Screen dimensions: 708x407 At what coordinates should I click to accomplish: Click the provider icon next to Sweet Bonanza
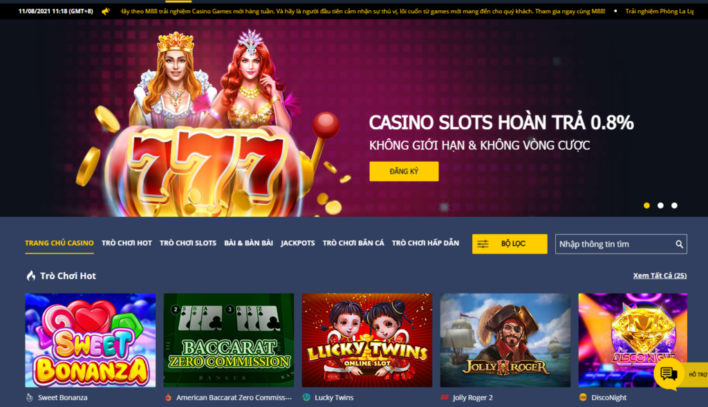click(30, 397)
